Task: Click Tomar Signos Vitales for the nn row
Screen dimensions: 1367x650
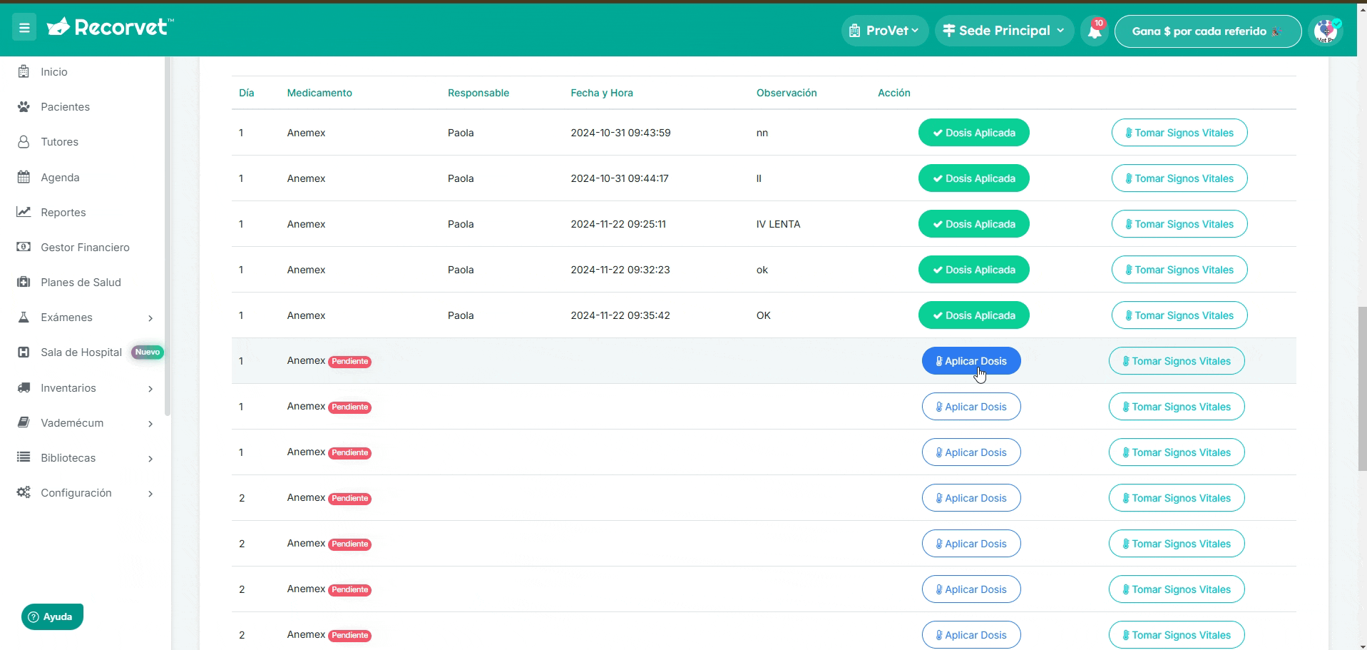Action: tap(1179, 133)
